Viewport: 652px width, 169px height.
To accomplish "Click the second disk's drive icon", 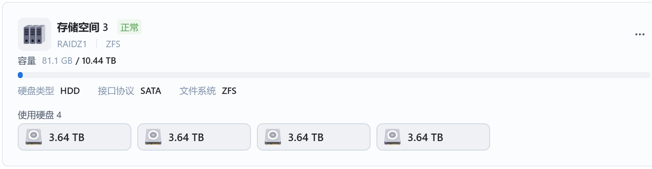I will click(153, 137).
